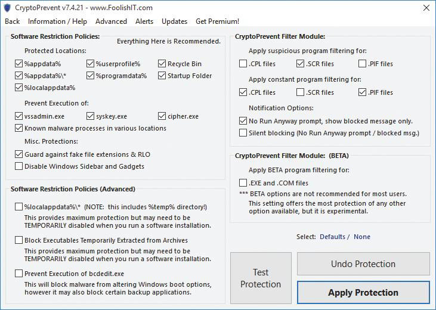
Task: Enable Disable Windows Sidebar and Gadgets
Action: click(19, 166)
